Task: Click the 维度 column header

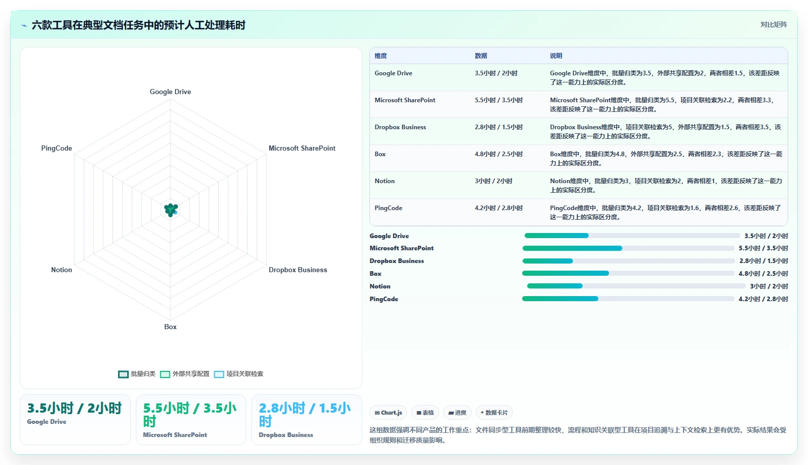Action: point(381,56)
